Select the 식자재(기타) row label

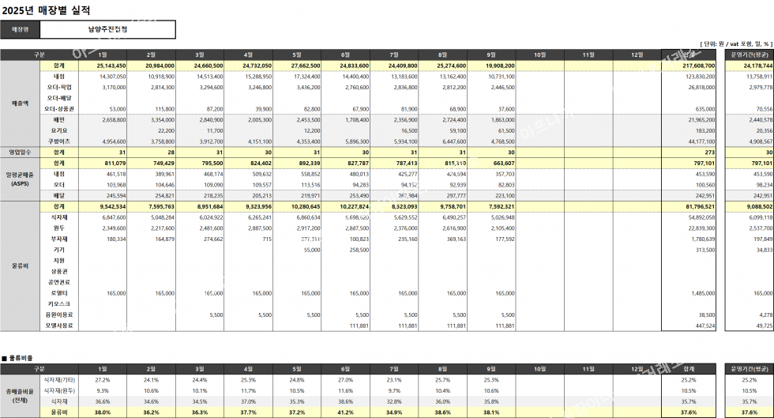coord(59,380)
